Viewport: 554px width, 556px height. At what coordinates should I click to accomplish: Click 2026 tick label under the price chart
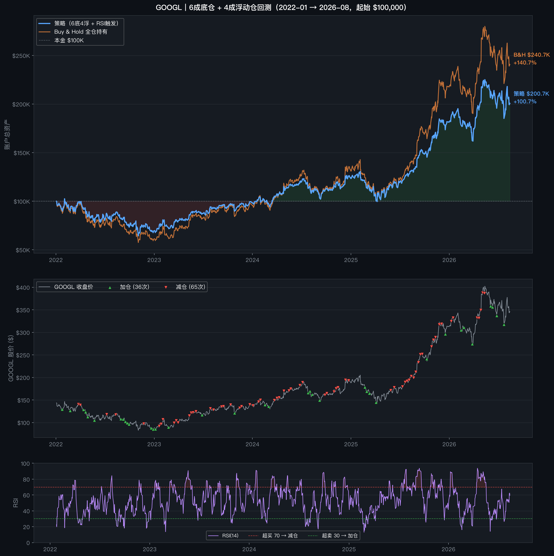[449, 444]
